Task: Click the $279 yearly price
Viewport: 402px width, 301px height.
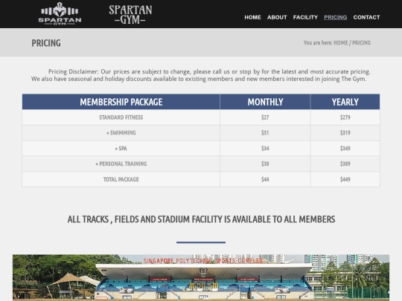Action: [x=345, y=117]
